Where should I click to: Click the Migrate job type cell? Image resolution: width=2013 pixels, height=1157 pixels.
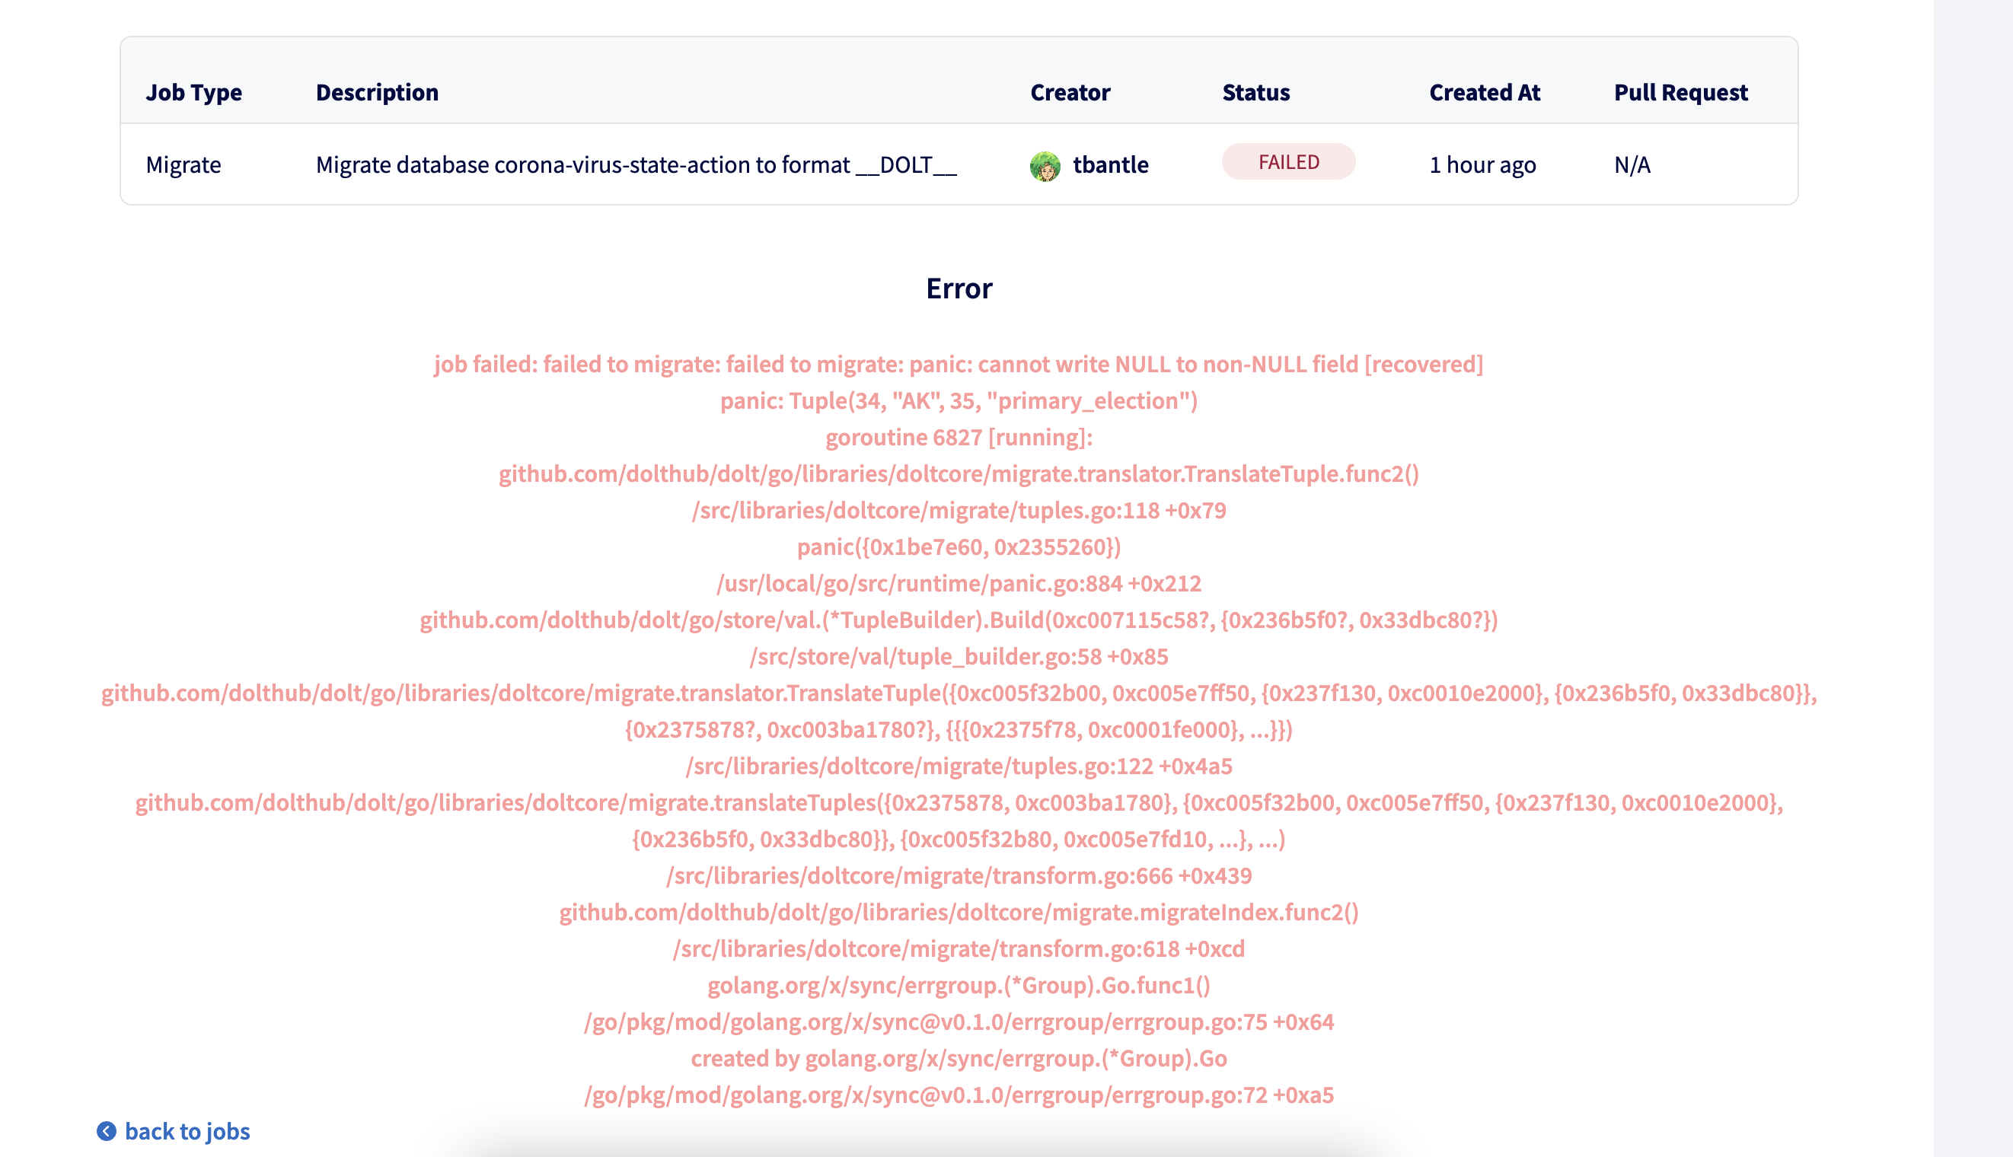183,164
